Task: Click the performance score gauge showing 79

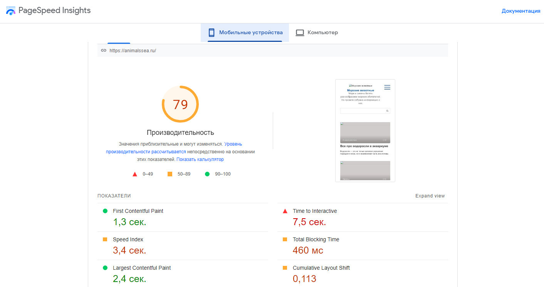Action: coord(180,104)
